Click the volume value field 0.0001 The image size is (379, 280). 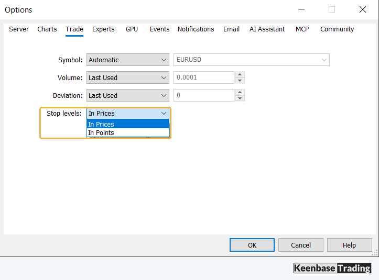click(x=204, y=77)
